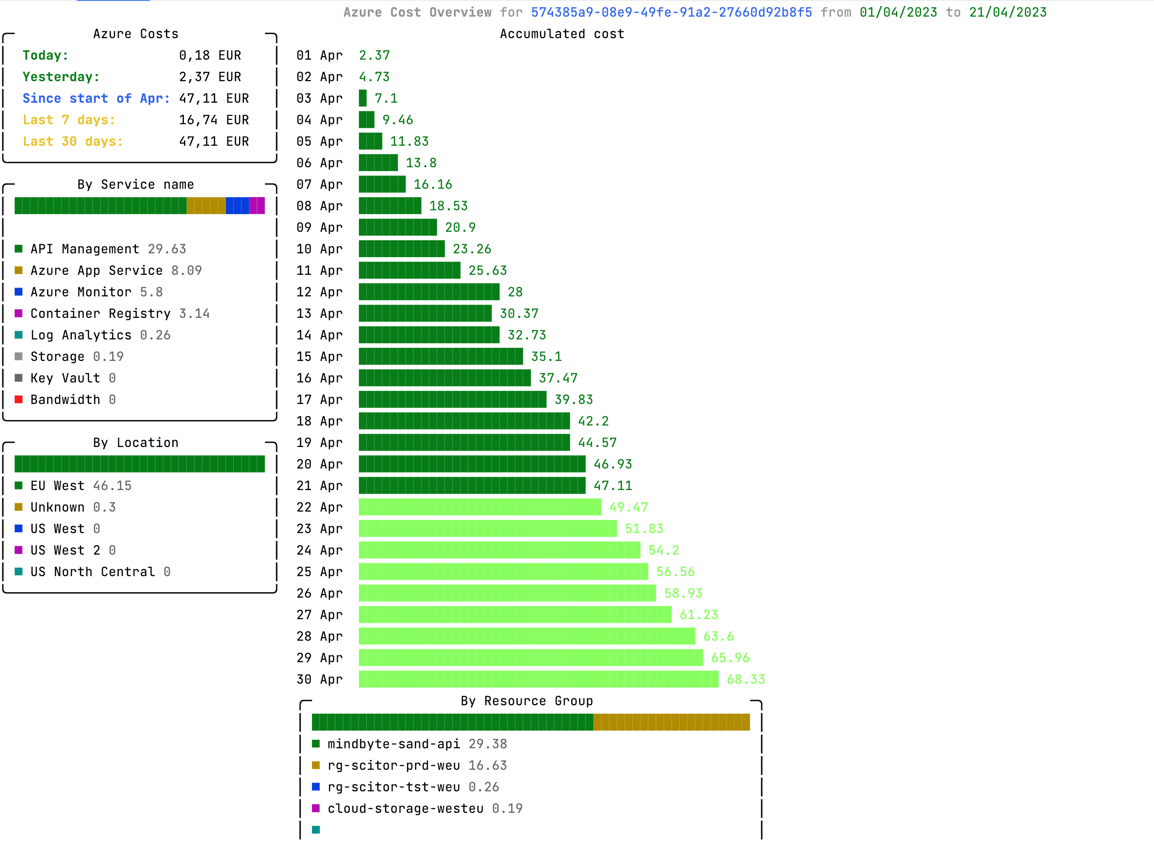Click the service name stacked color bar
Viewport: 1154px width, 851px height.
click(139, 205)
